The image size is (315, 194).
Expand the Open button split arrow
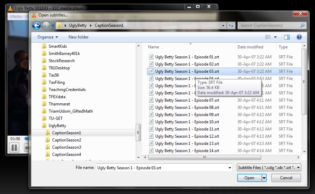click(264, 178)
